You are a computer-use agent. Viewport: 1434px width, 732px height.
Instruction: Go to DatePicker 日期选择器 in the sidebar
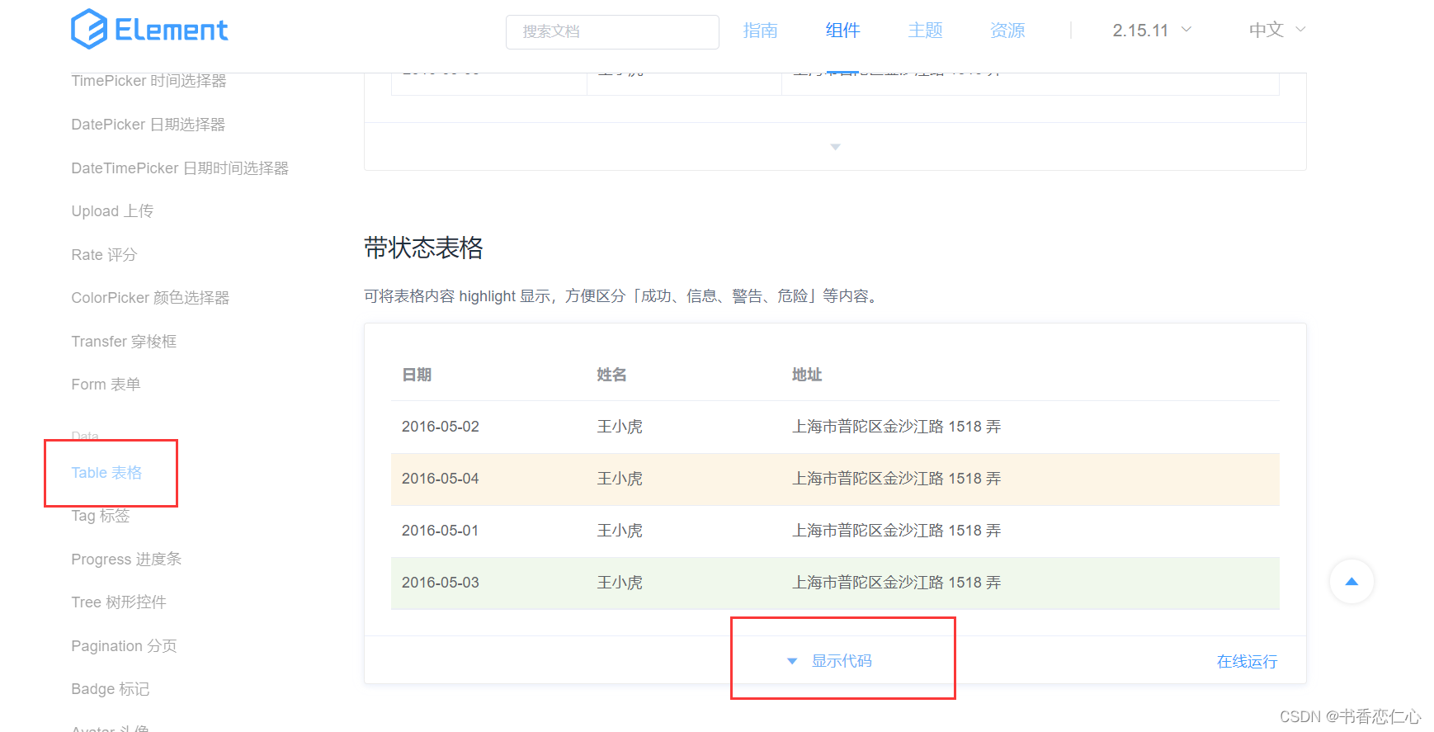pos(148,125)
